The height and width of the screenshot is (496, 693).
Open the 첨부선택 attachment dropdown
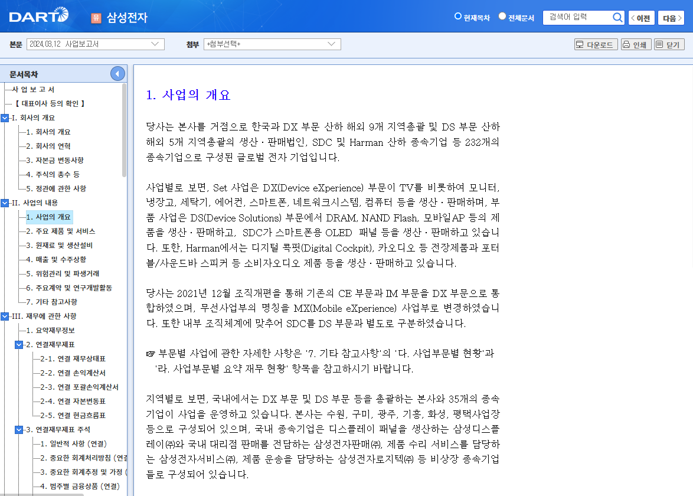(x=272, y=44)
